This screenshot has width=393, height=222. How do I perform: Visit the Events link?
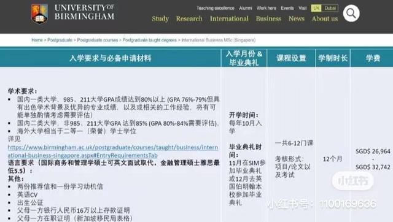[287, 8]
